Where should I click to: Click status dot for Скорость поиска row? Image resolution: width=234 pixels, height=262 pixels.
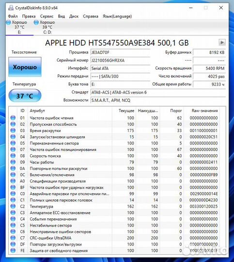[13, 156]
